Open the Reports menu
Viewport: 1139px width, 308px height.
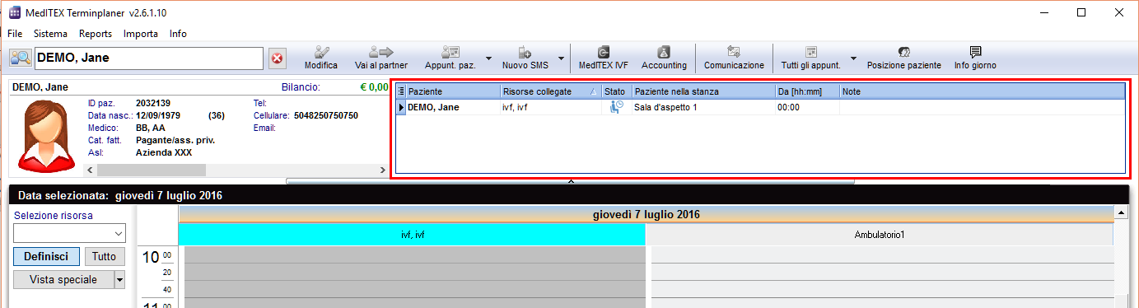(x=96, y=34)
